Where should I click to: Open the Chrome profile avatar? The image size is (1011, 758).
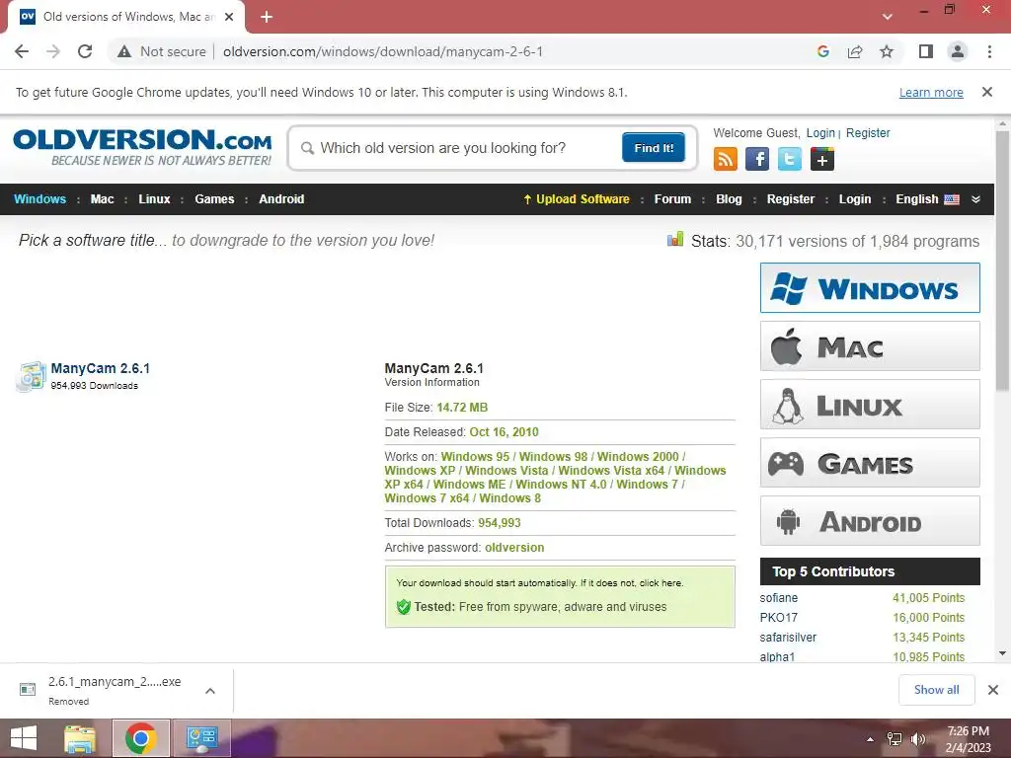click(x=958, y=51)
